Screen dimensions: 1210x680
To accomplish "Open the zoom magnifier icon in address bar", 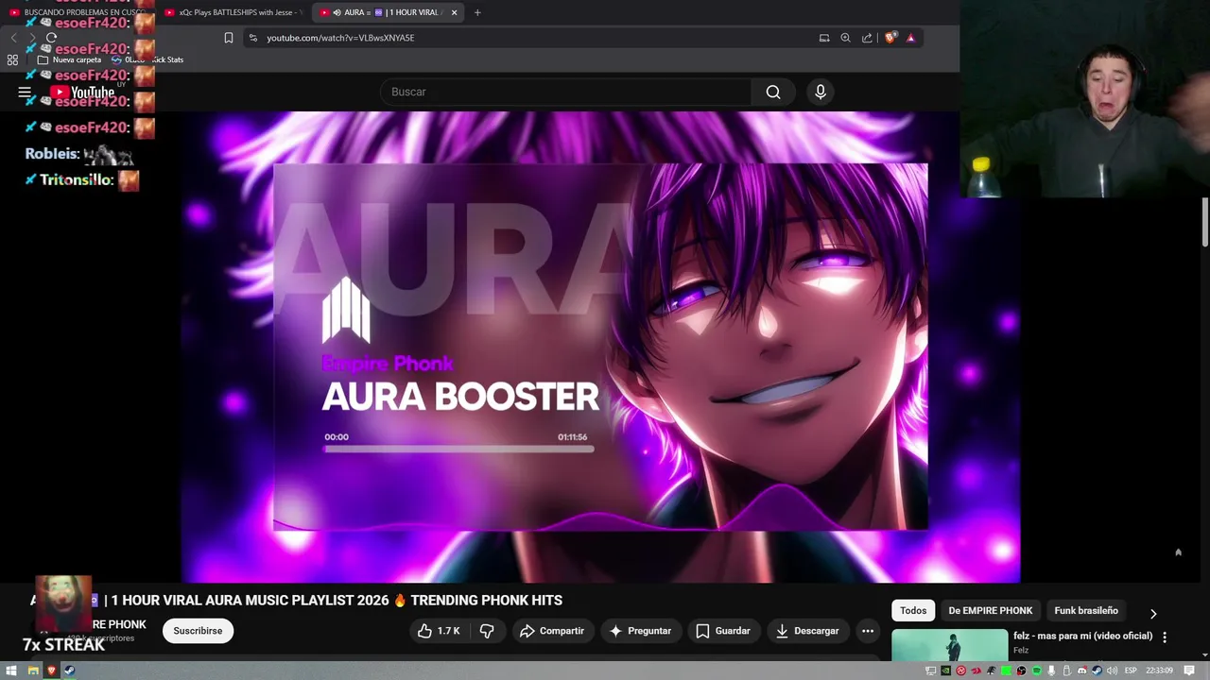I will pyautogui.click(x=845, y=38).
